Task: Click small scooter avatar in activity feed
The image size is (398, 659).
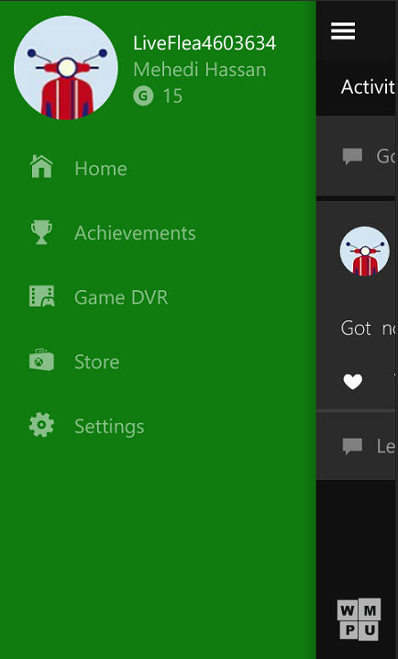Action: [364, 251]
